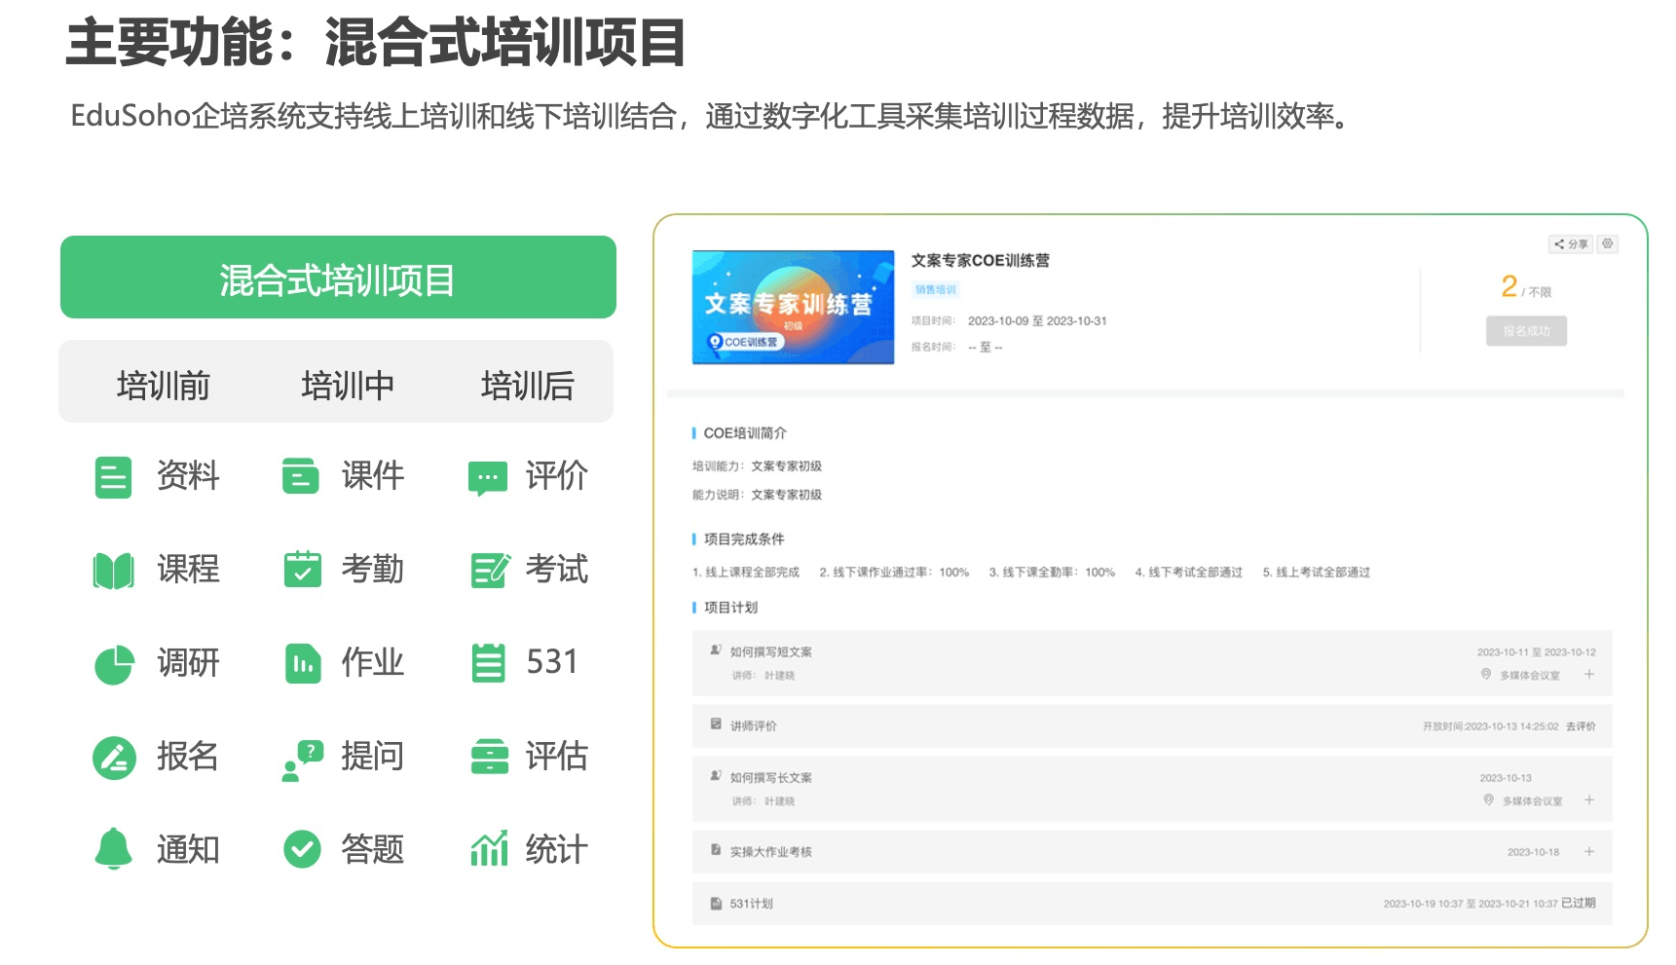The width and height of the screenshot is (1676, 965).
Task: Click the 报名 pencil circle icon
Action: [114, 758]
